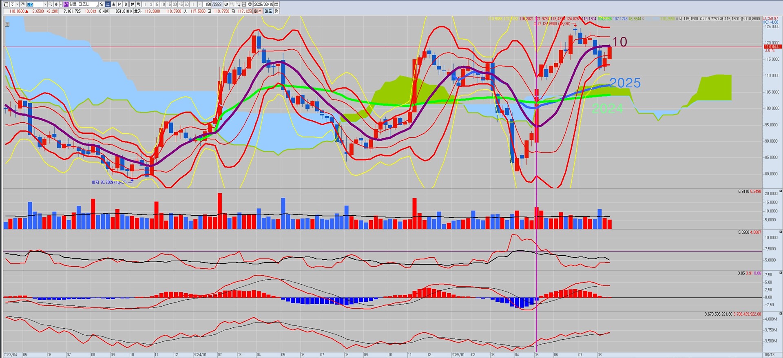
Task: Choose the 3 interval preset
Action: pyautogui.click(x=151, y=4)
